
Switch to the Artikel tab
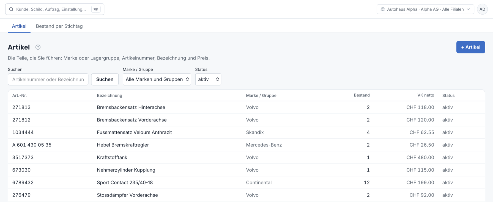pos(19,26)
